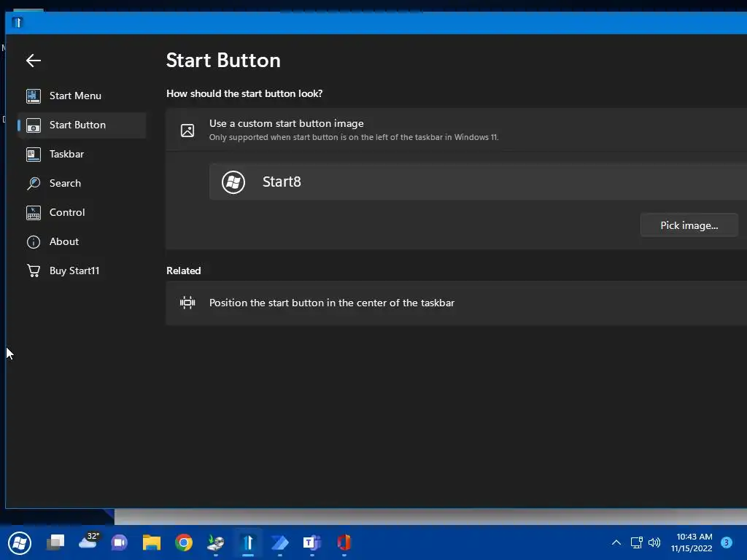Open the notification badge showing 3
This screenshot has width=747, height=560.
[x=727, y=542]
